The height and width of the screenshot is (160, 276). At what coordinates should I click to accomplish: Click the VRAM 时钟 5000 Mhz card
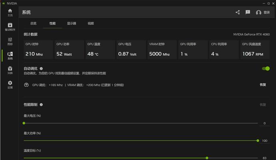(x=162, y=50)
